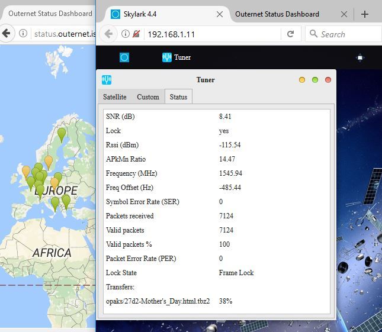382x332 pixels.
Task: Click the orange map pin over Denmark
Action: [x=49, y=162]
